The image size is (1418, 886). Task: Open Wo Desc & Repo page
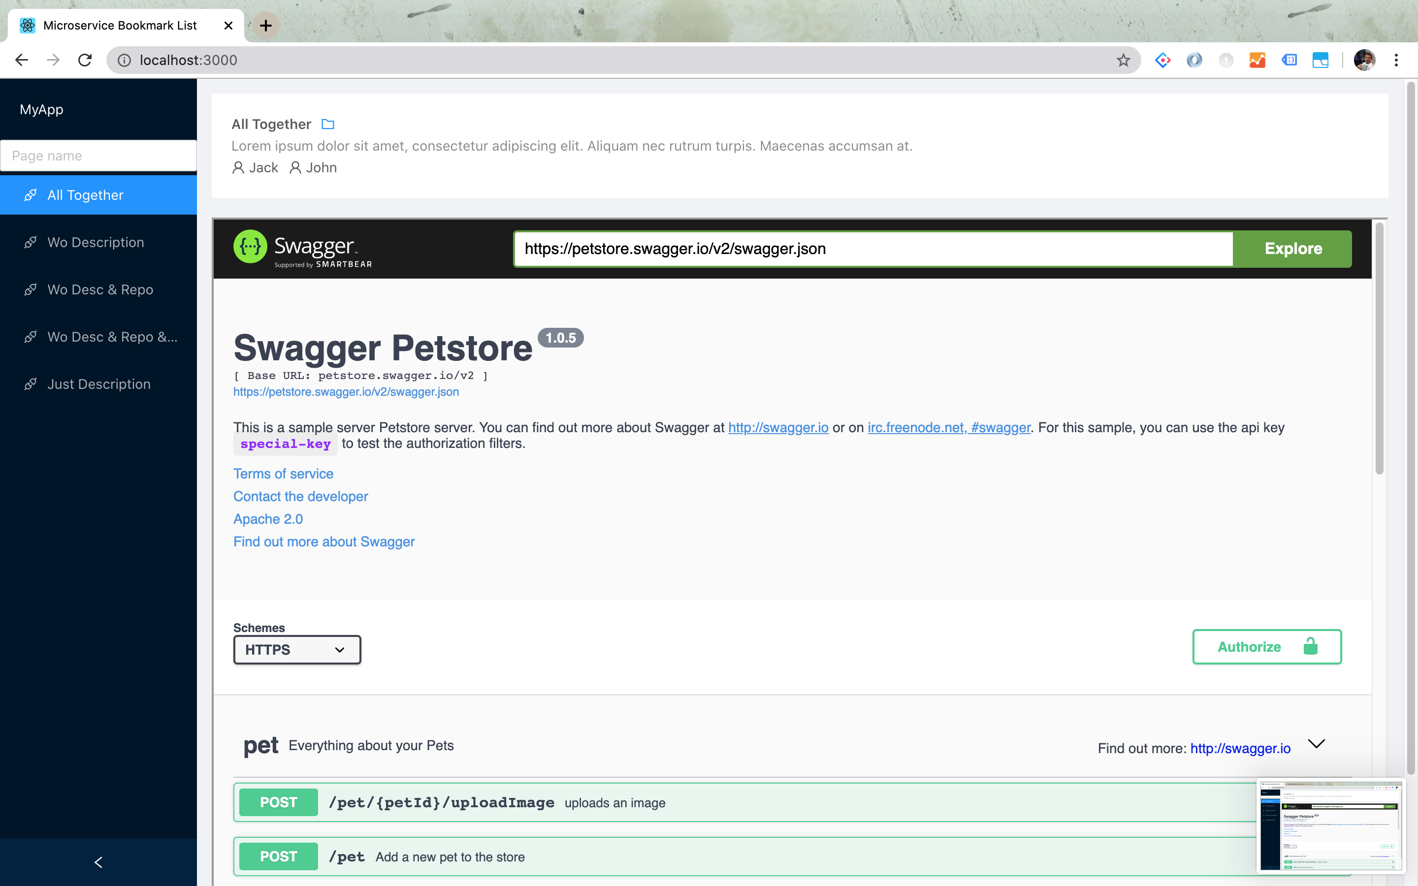coord(100,289)
